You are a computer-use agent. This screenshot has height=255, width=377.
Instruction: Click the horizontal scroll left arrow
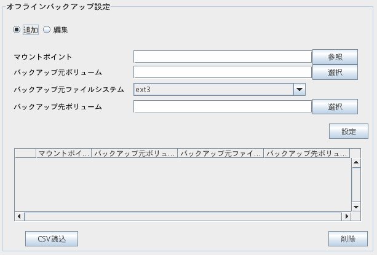(x=19, y=216)
